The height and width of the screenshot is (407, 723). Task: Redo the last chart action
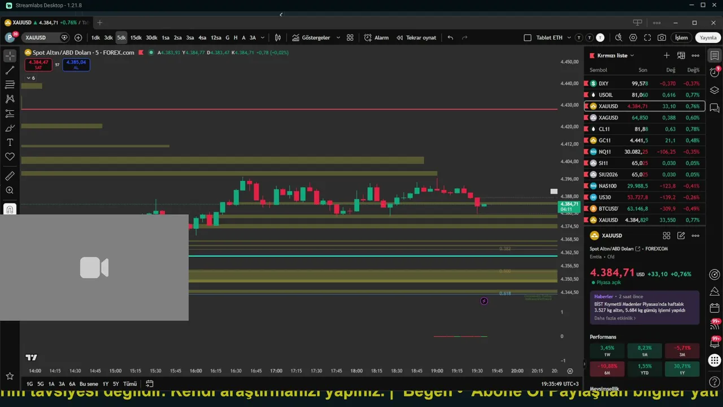pos(465,38)
